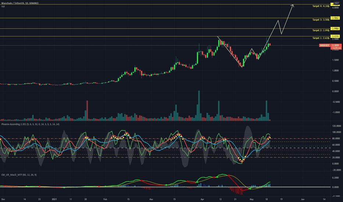Click the 0.2000 MACD axis value
Viewport: 343px width, 202px height.
335,178
